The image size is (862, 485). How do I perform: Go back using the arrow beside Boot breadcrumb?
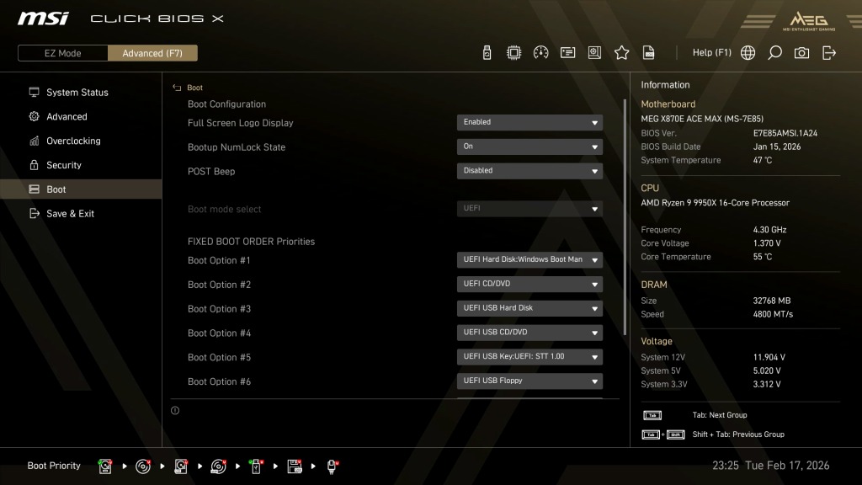(x=177, y=88)
